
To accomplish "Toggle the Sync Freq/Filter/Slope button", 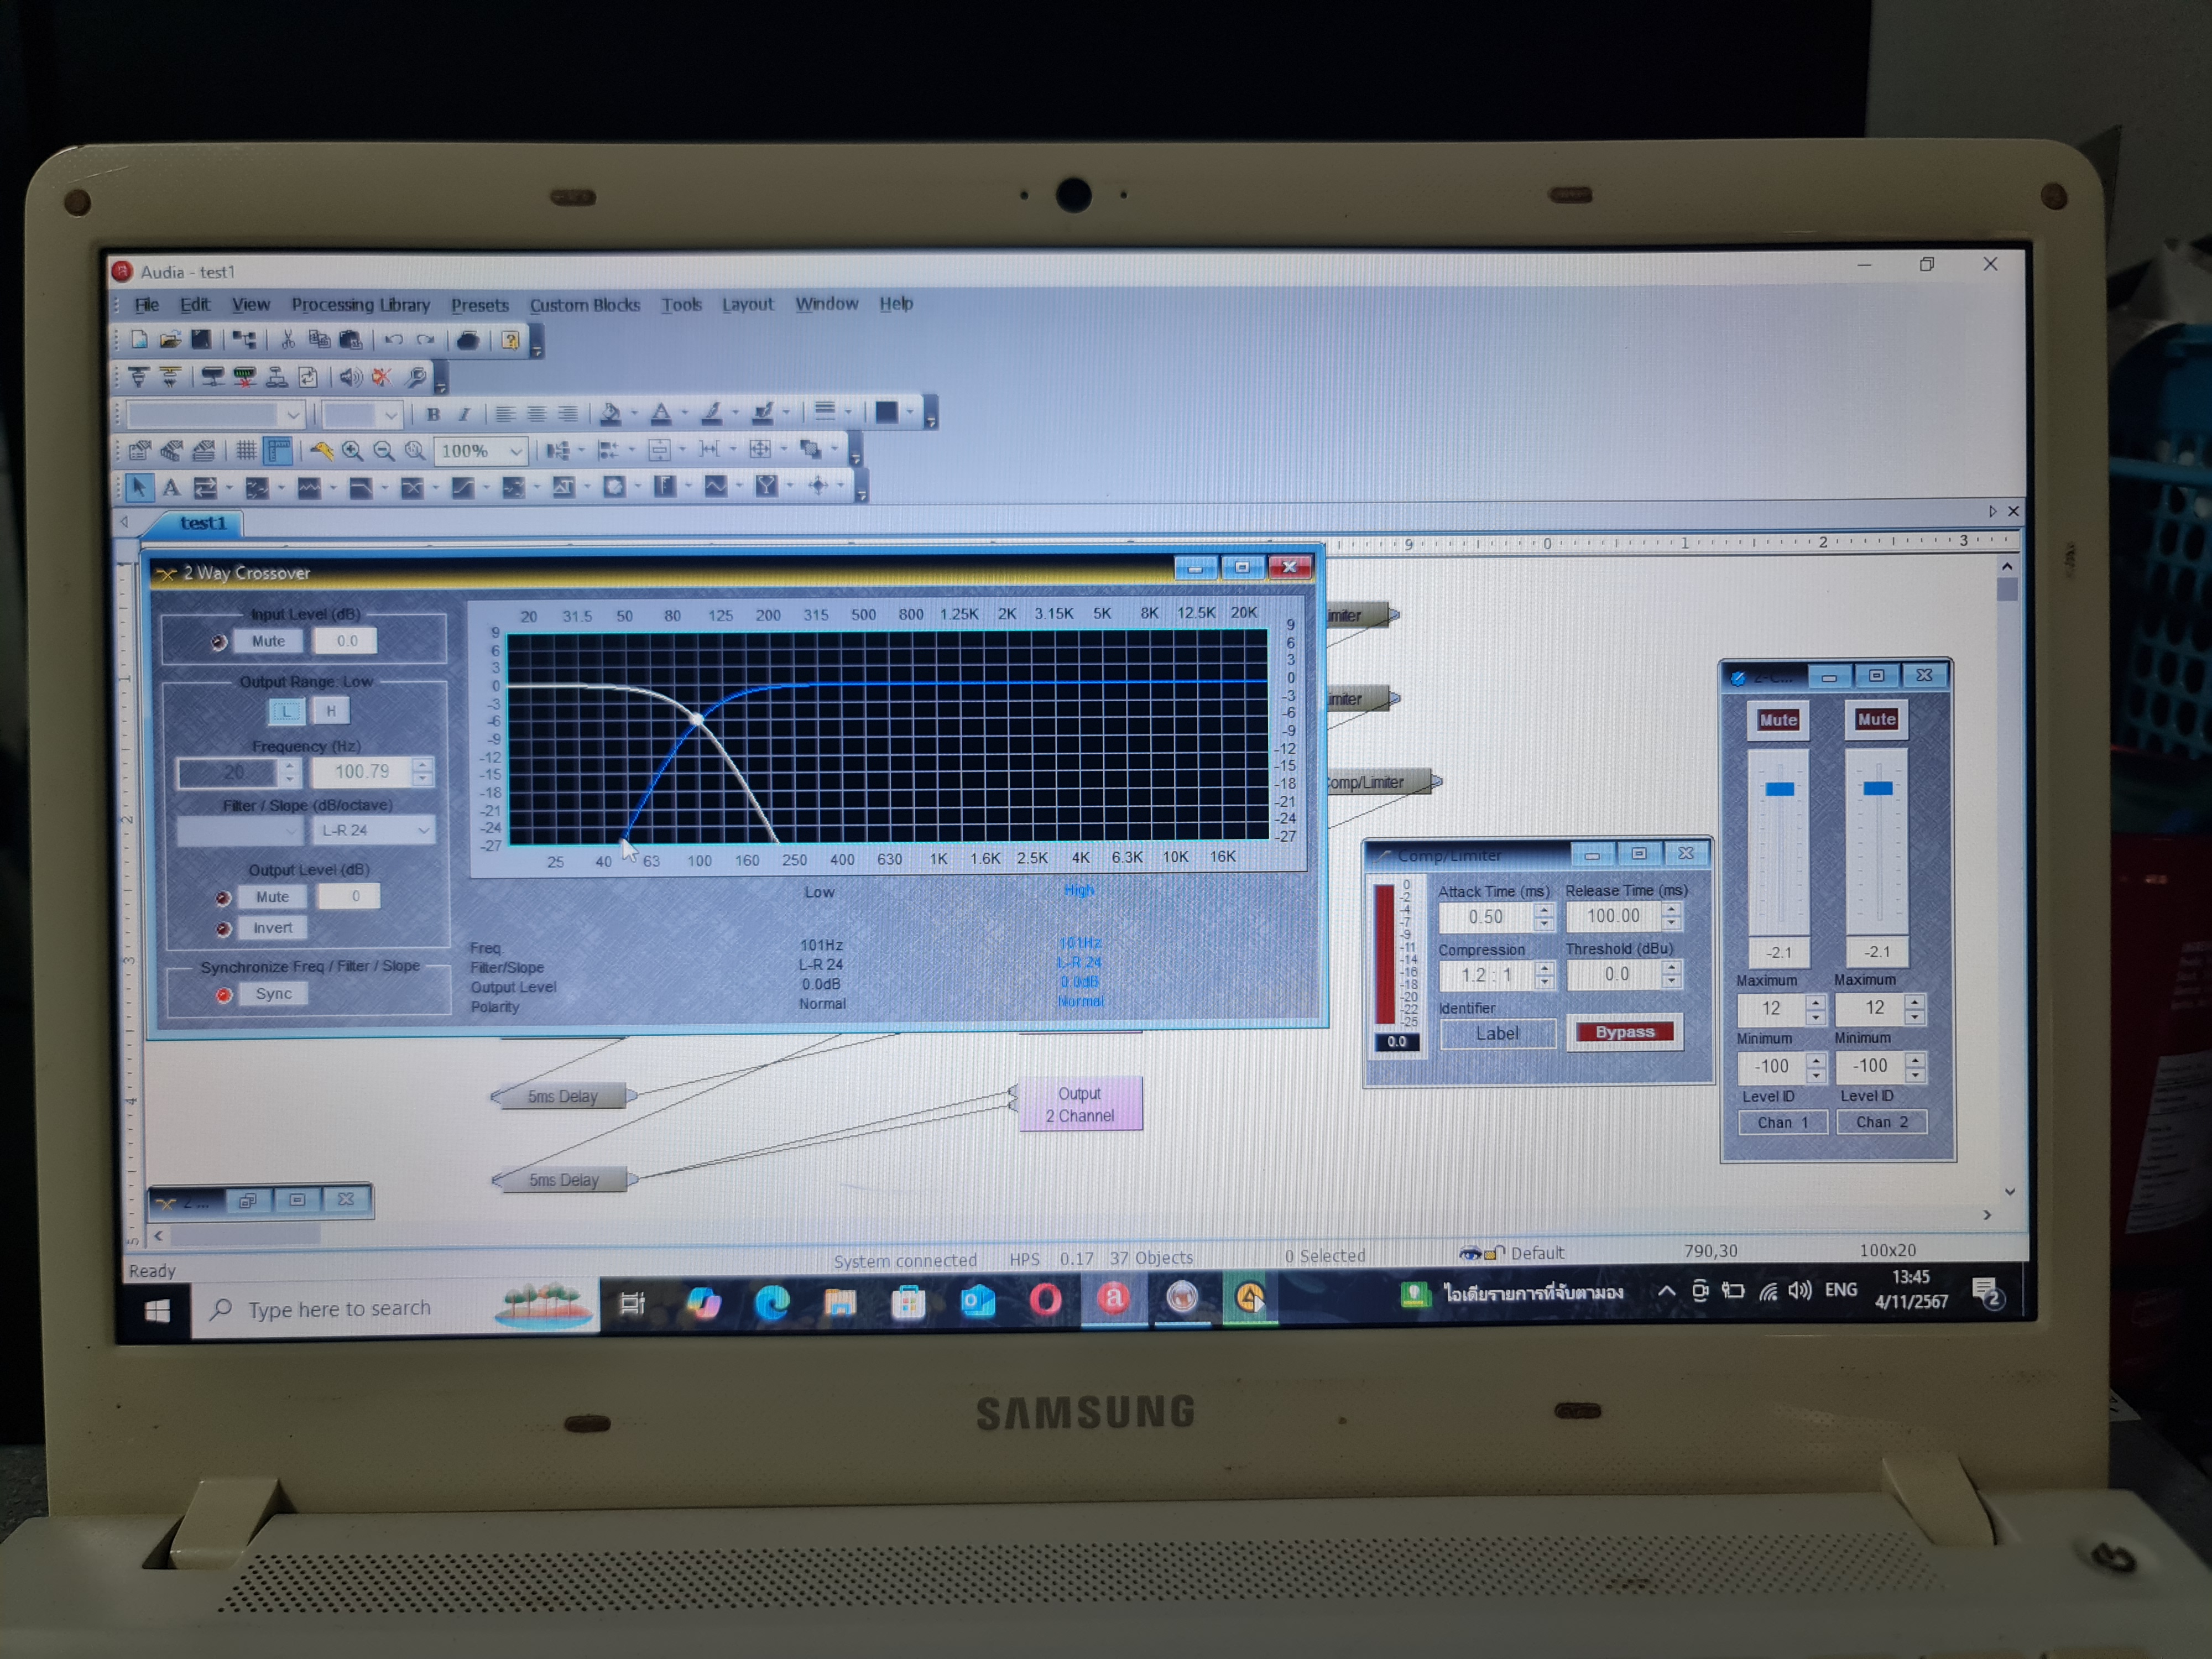I will pos(273,994).
